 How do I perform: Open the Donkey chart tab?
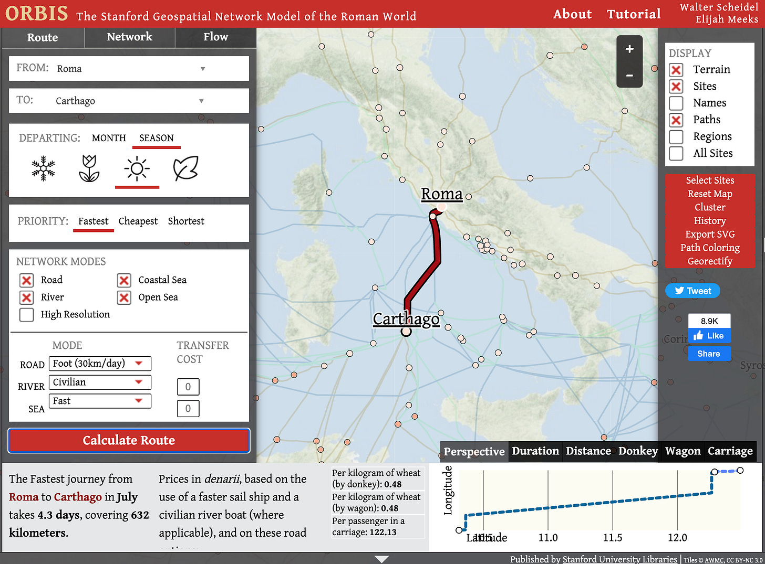point(638,451)
